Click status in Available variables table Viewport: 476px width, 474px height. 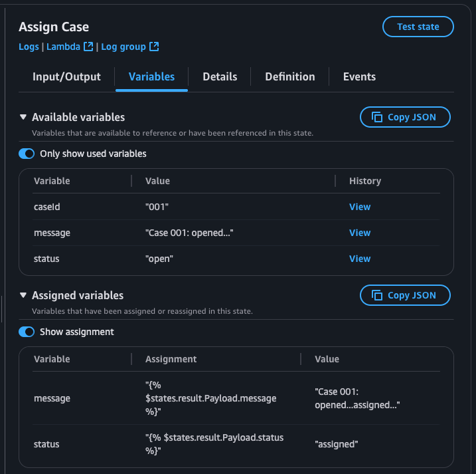click(46, 259)
